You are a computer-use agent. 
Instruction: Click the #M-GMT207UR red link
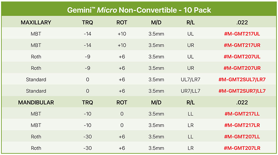tap(242, 68)
